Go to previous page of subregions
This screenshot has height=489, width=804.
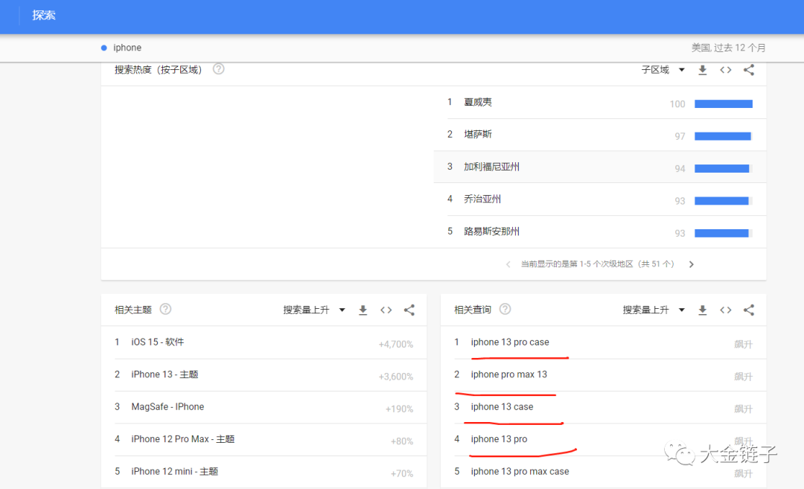click(508, 264)
